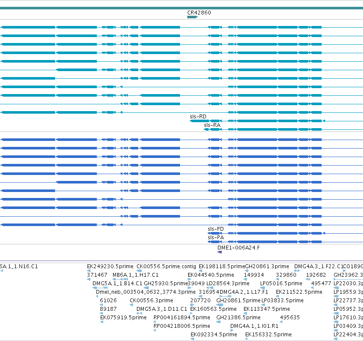This screenshot has height=341, width=363.
Task: Open DMG4A.3_1.F22.C1 EST label
Action: tap(319, 266)
